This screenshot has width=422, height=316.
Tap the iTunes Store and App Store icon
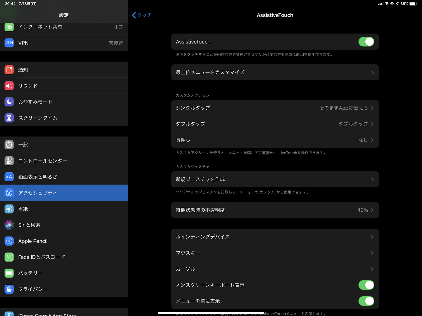pyautogui.click(x=9, y=314)
